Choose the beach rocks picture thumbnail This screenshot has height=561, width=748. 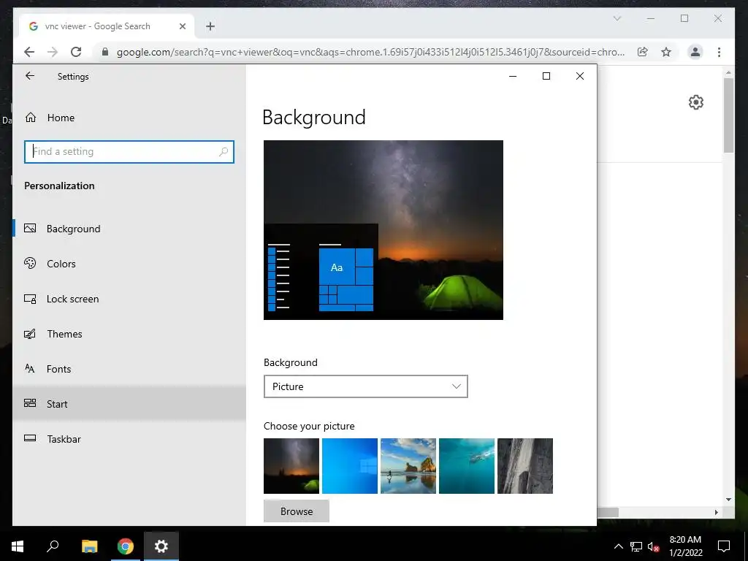click(x=408, y=466)
